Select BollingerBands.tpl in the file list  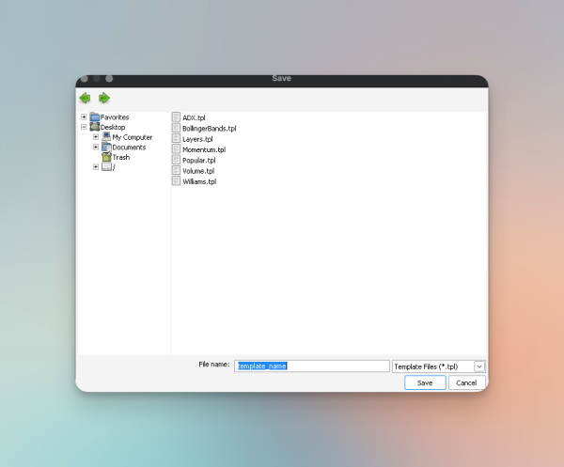[209, 128]
